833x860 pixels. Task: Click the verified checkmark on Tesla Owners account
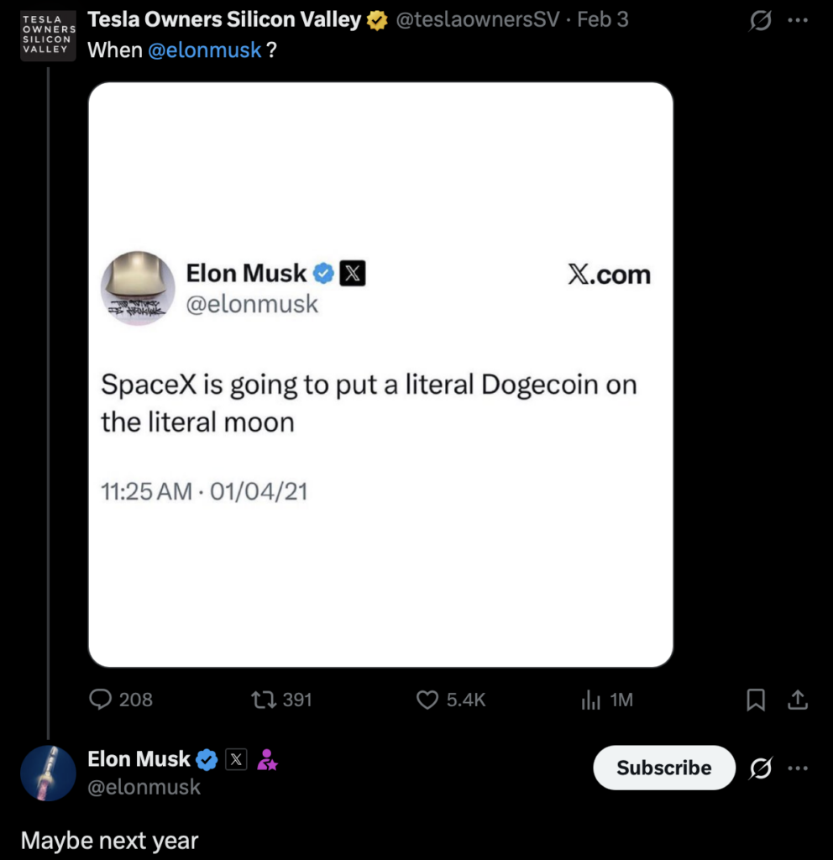(x=375, y=18)
